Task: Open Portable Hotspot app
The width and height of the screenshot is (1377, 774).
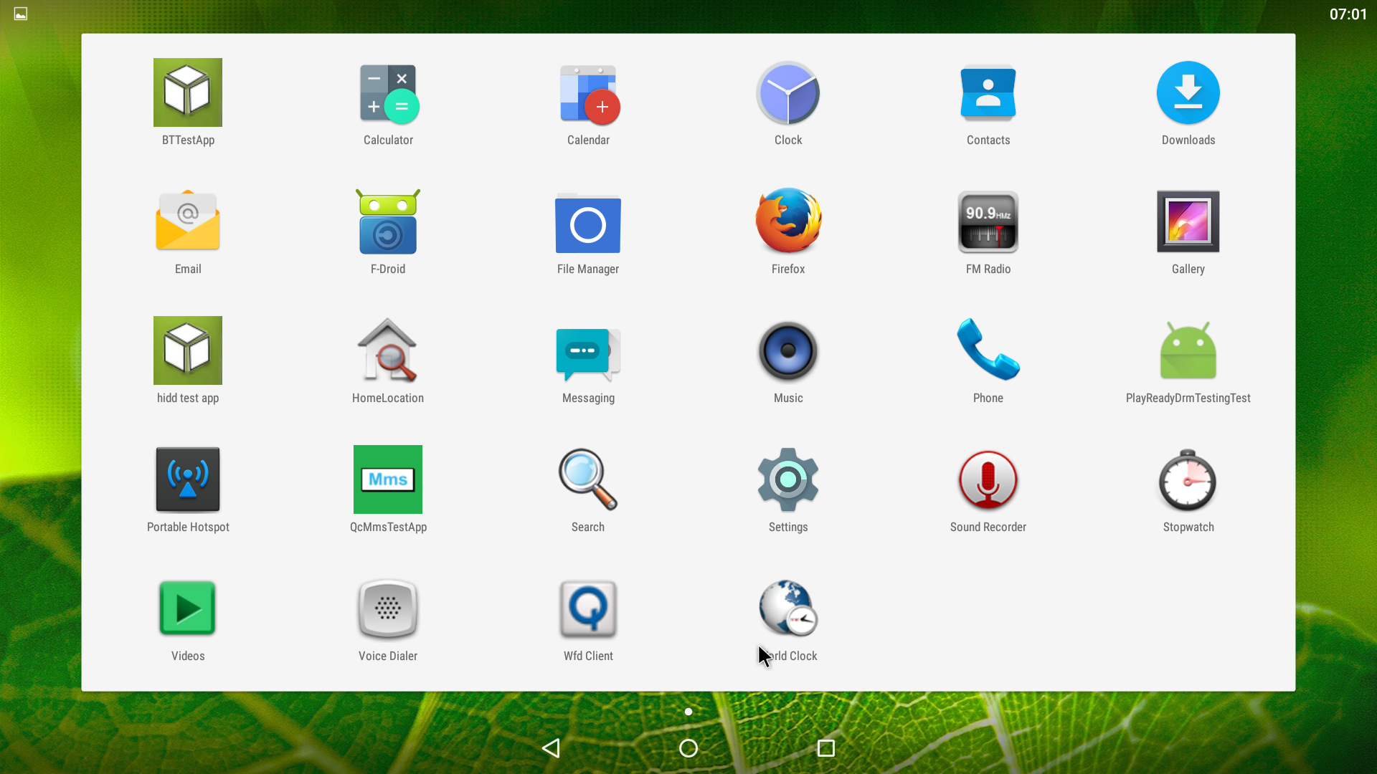Action: [x=188, y=479]
